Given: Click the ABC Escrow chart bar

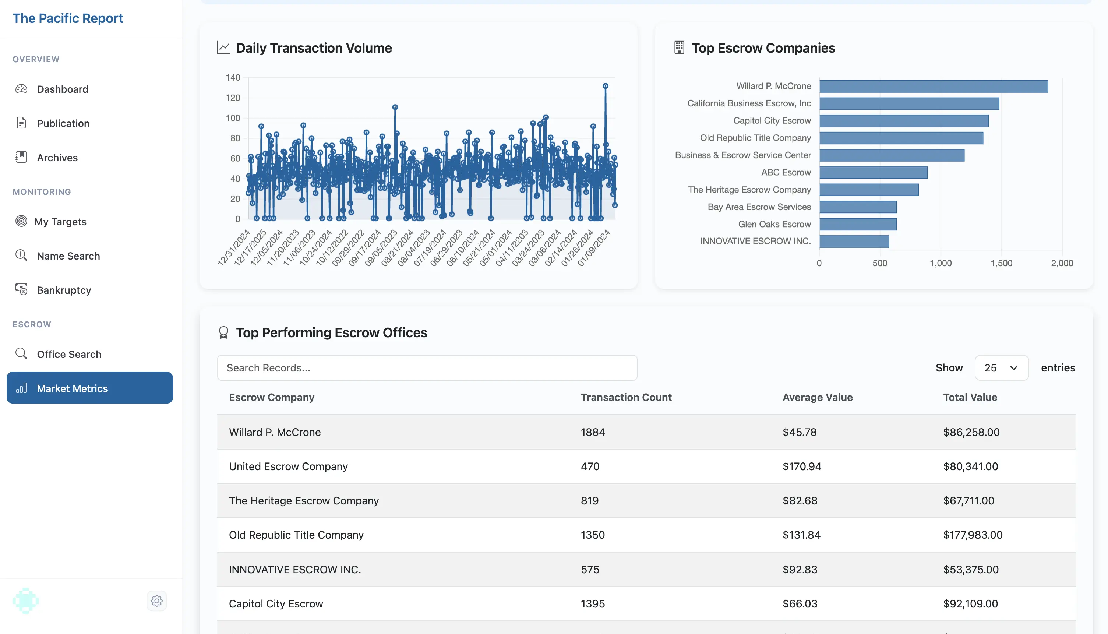Looking at the screenshot, I should pos(874,172).
